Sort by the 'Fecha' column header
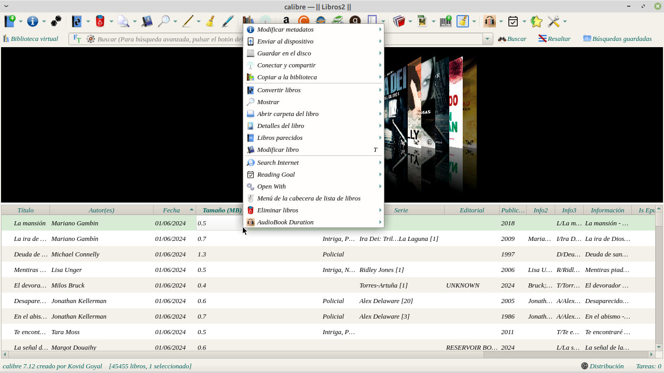Screen dimensions: 664x373 pos(175,210)
